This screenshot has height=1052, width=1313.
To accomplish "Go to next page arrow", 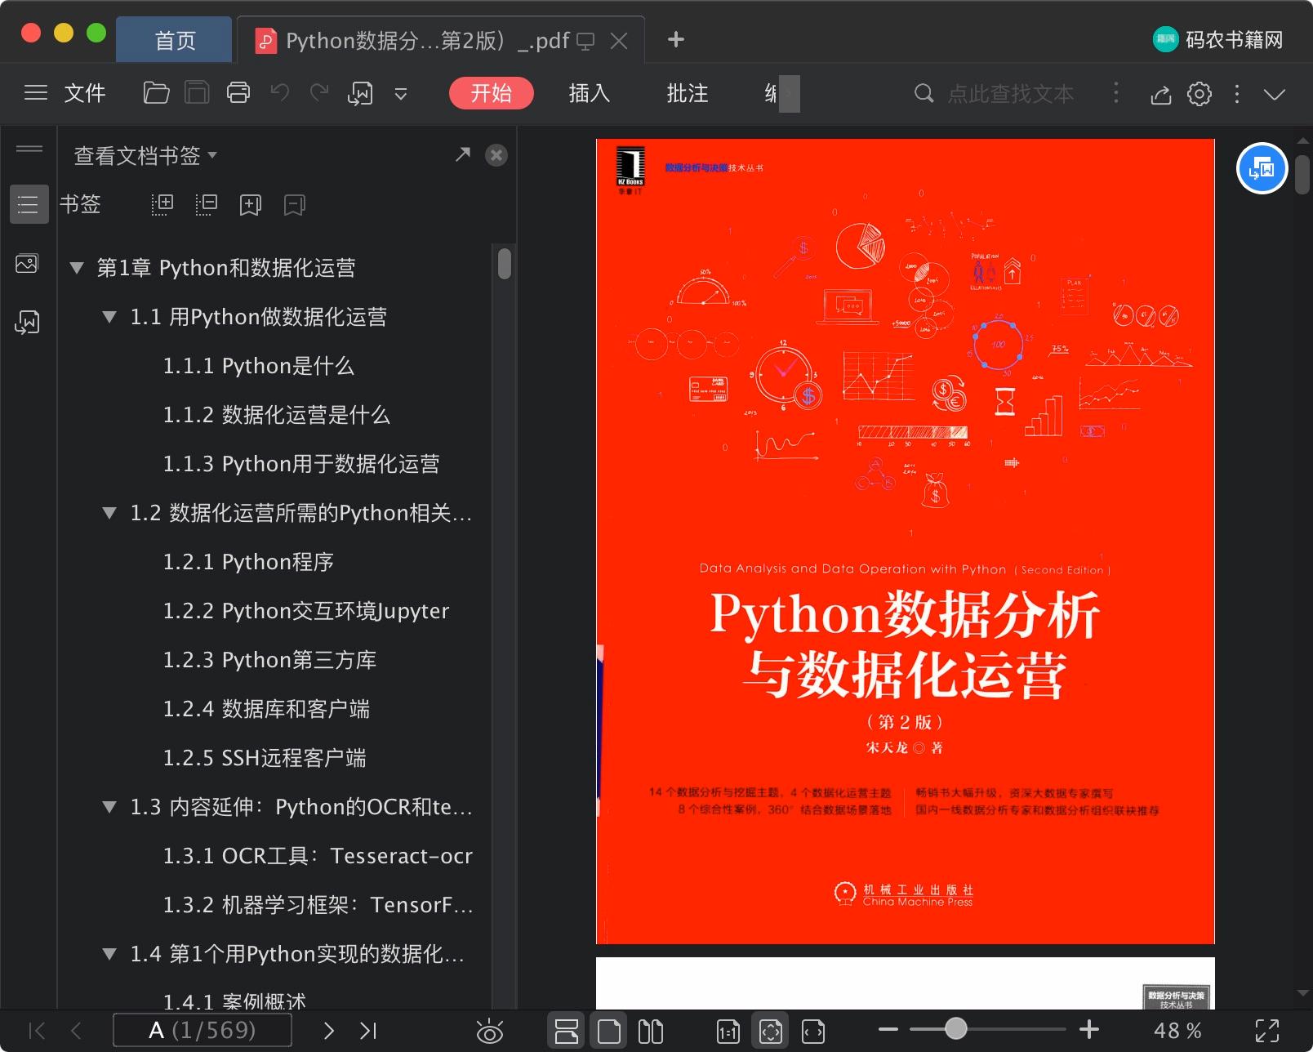I will click(328, 1031).
